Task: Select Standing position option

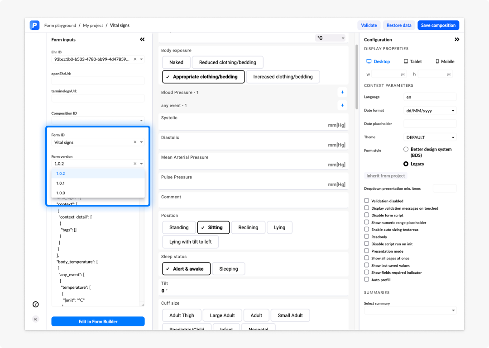Action: [179, 227]
